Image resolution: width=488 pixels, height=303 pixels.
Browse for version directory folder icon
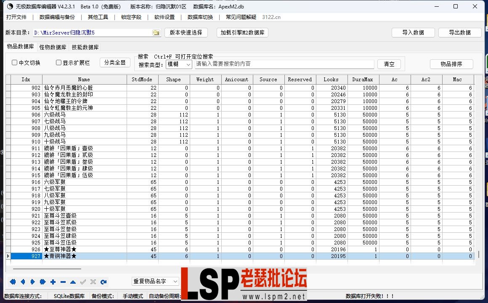click(156, 33)
